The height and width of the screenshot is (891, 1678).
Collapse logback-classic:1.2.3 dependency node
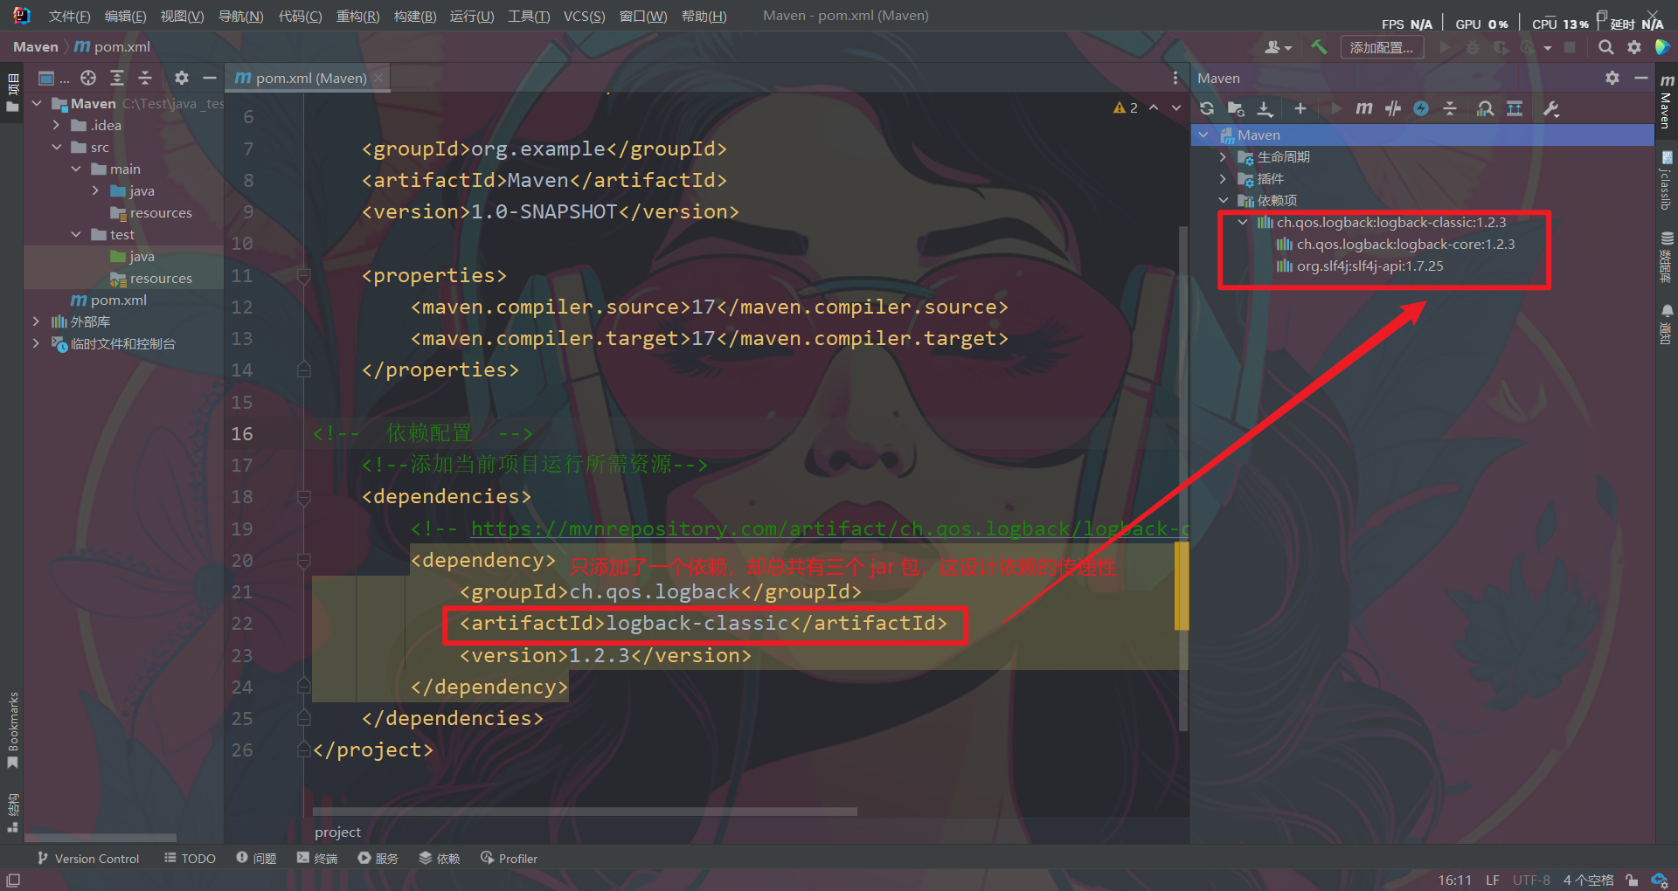click(x=1242, y=222)
